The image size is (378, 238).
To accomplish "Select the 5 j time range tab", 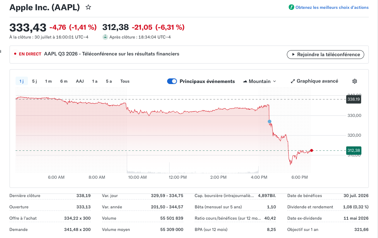I will coord(35,81).
